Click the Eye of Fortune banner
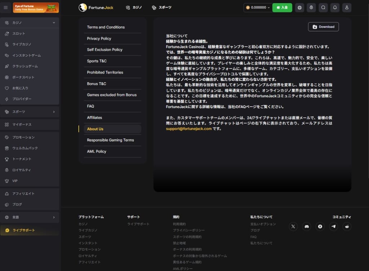 tap(36, 8)
